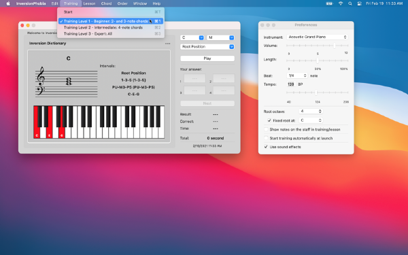Click answer box number 4
Image resolution: width=408 pixels, height=255 pixels.
tap(224, 90)
